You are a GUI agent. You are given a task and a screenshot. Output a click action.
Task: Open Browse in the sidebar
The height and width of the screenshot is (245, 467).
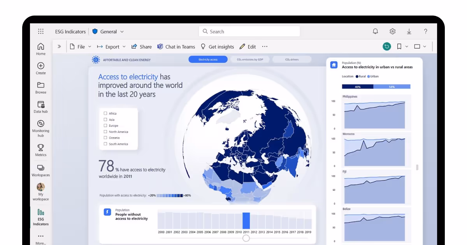[x=41, y=88]
